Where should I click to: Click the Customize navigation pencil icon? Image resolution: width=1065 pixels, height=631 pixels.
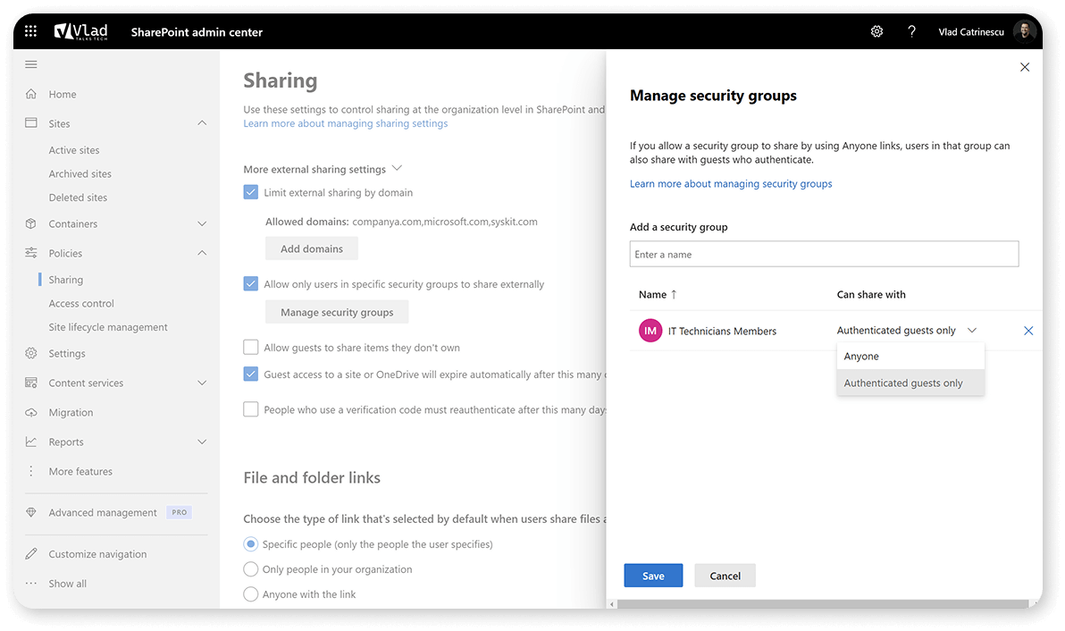[x=30, y=553]
